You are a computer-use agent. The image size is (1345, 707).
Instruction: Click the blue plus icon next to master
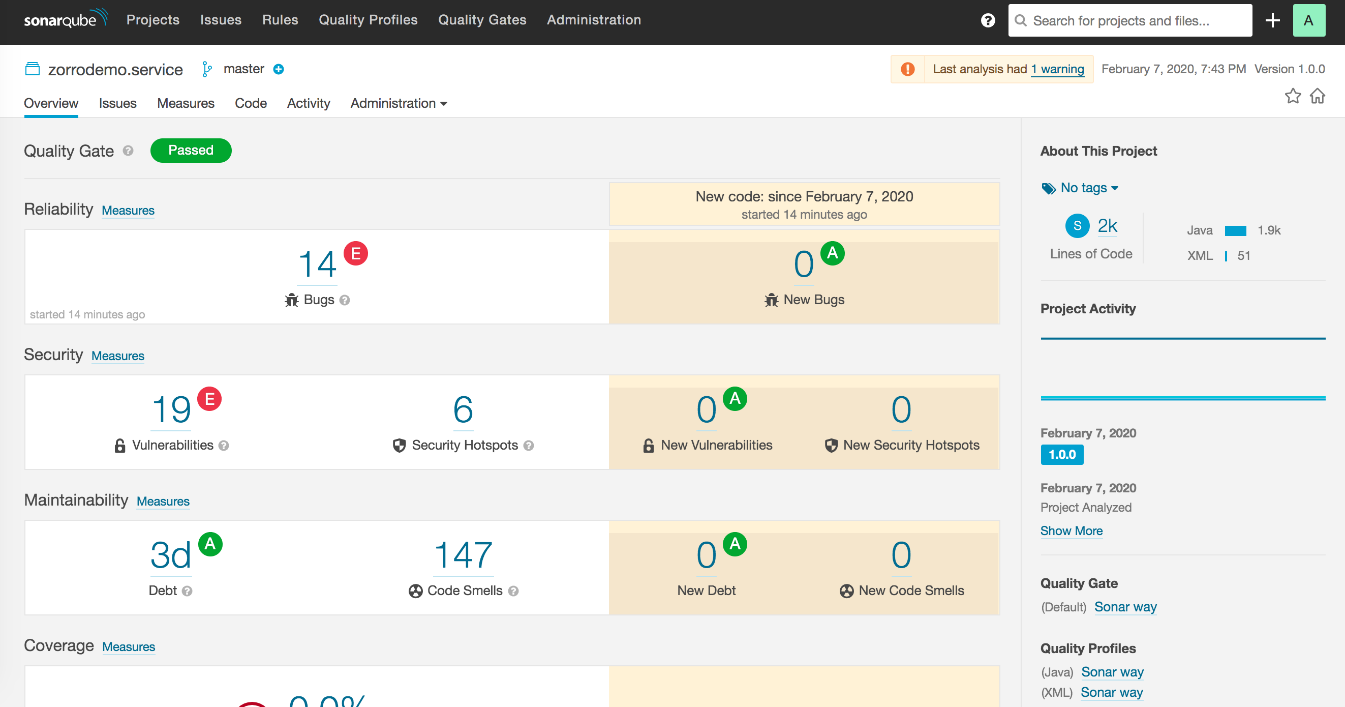tap(279, 69)
